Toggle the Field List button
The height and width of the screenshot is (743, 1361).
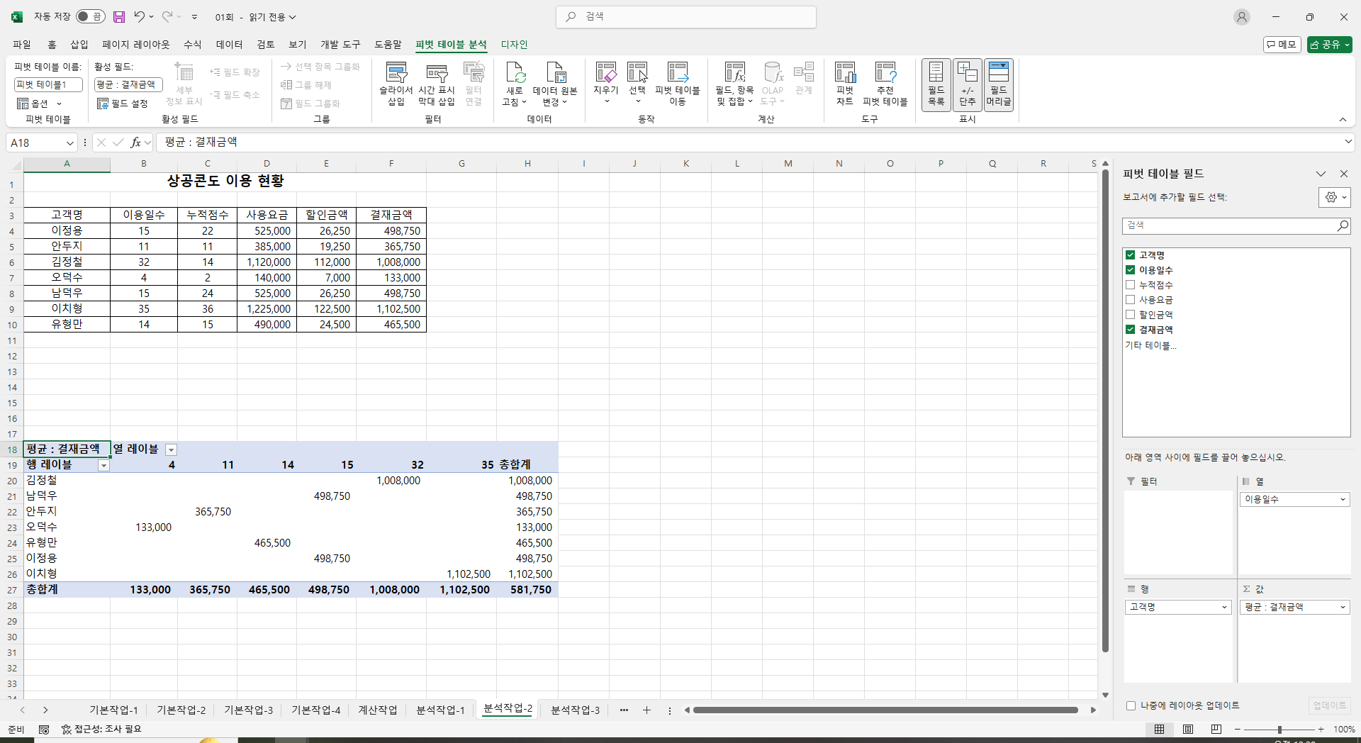[936, 84]
